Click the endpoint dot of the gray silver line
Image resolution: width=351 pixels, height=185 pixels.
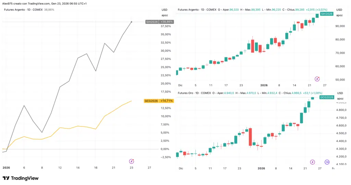point(131,22)
